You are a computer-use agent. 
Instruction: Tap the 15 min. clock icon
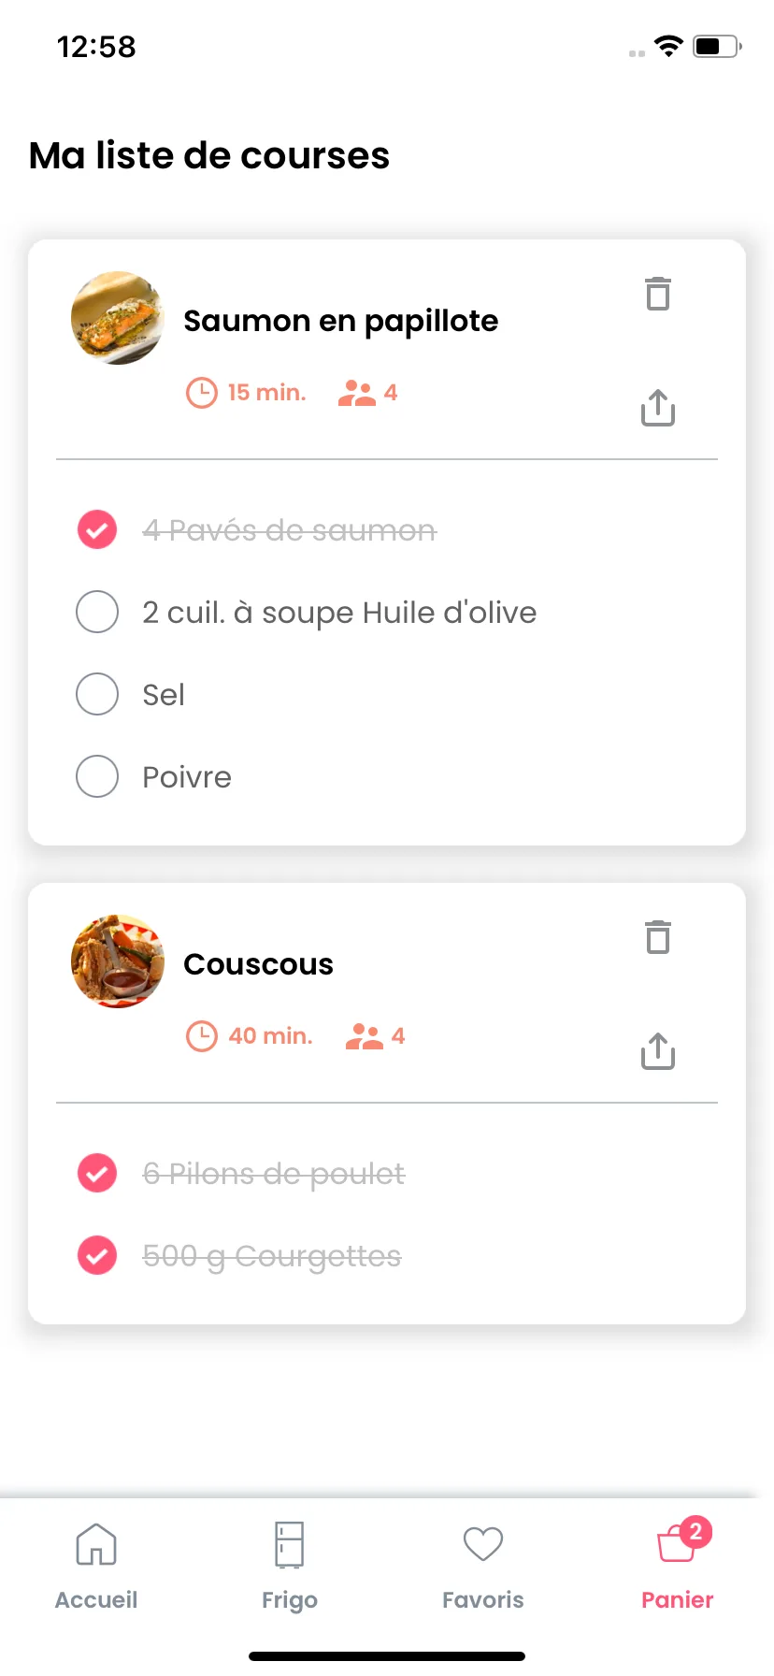point(202,393)
